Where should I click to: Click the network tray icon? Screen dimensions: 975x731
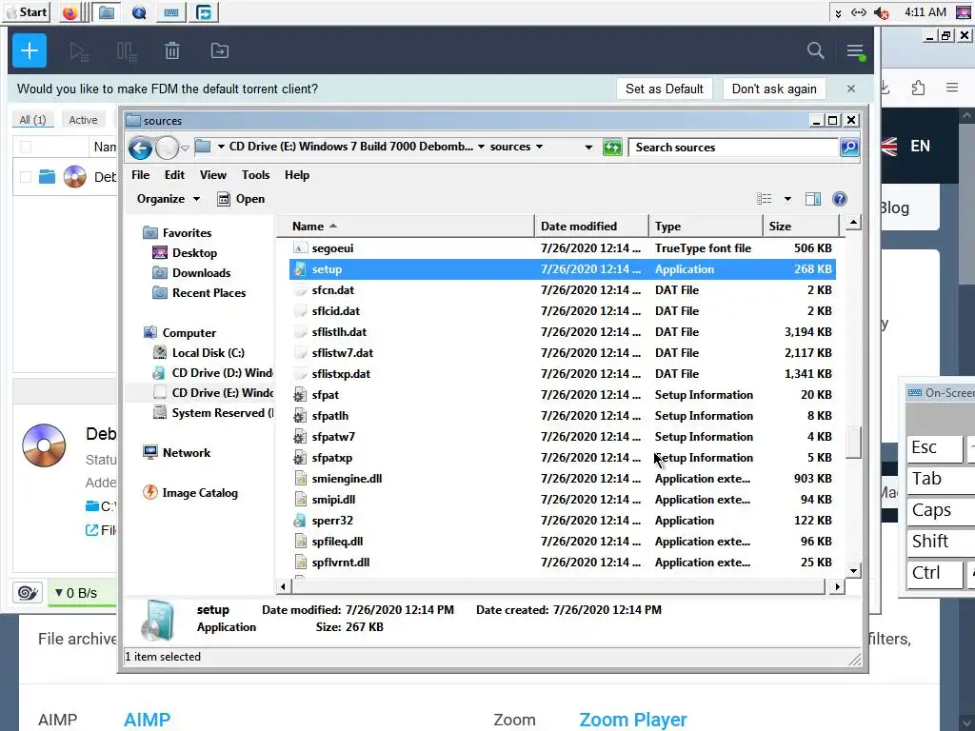click(859, 12)
